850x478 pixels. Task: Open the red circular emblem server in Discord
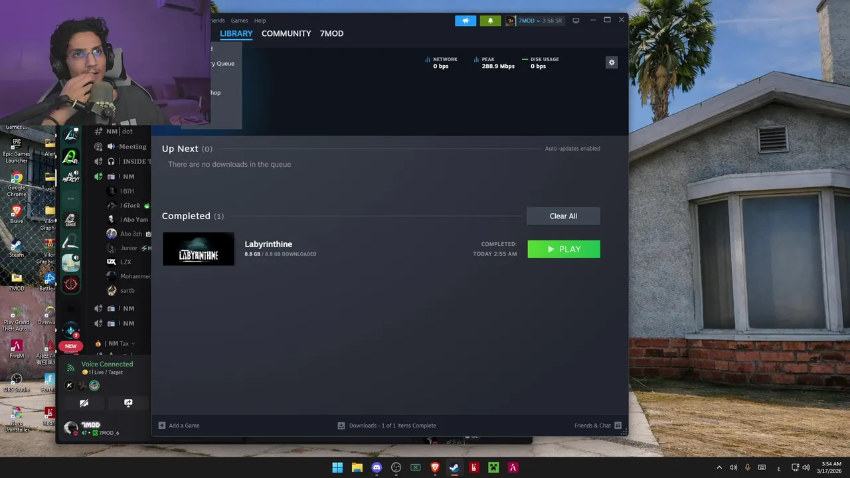point(70,284)
